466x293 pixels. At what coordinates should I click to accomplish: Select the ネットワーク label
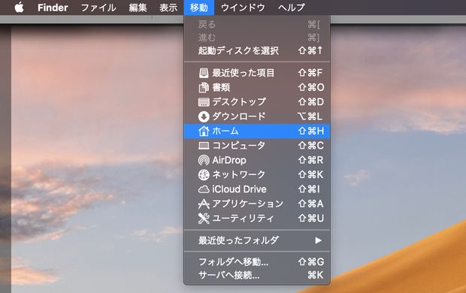239,175
